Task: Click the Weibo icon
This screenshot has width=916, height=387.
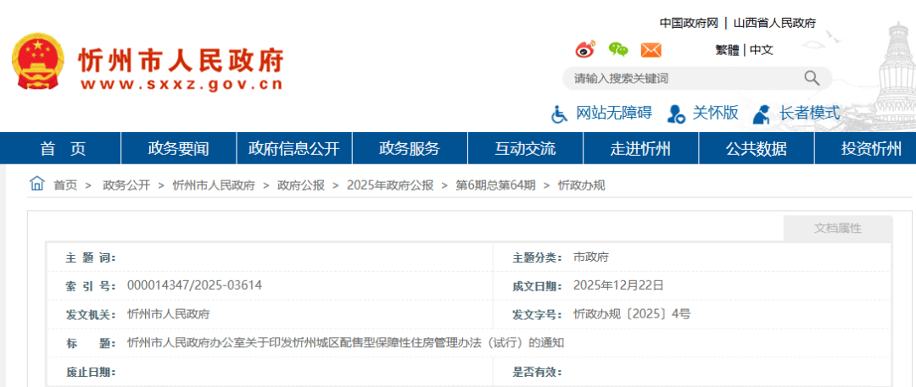Action: pyautogui.click(x=585, y=49)
